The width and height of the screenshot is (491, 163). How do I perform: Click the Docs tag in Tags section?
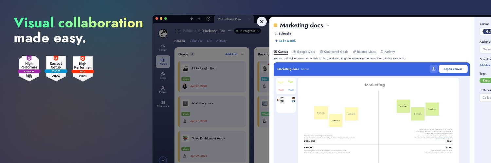(x=485, y=81)
